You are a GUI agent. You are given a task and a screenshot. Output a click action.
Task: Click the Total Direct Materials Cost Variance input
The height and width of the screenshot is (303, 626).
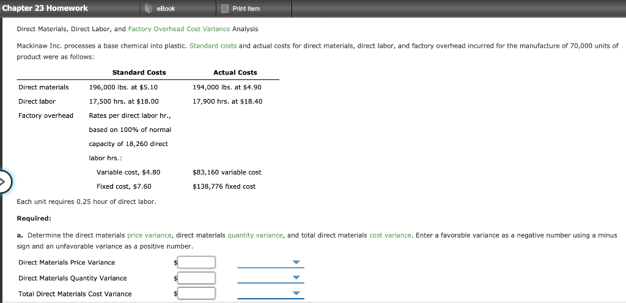coord(197,293)
